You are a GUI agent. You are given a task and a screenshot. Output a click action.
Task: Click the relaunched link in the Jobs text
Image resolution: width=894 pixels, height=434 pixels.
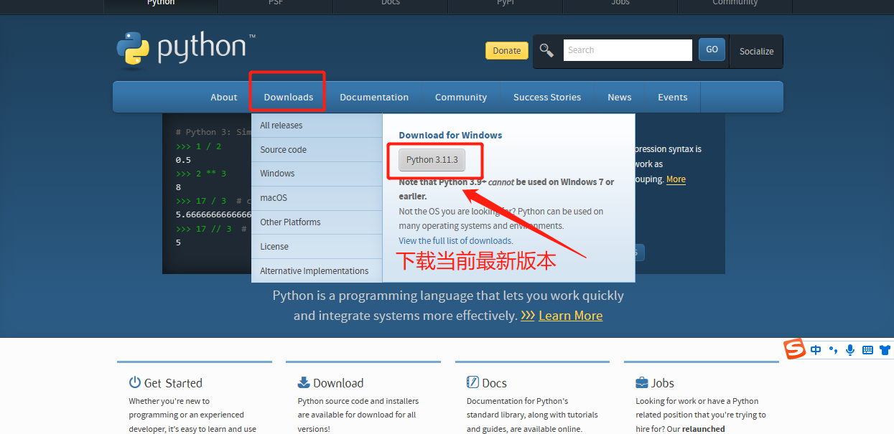point(703,429)
